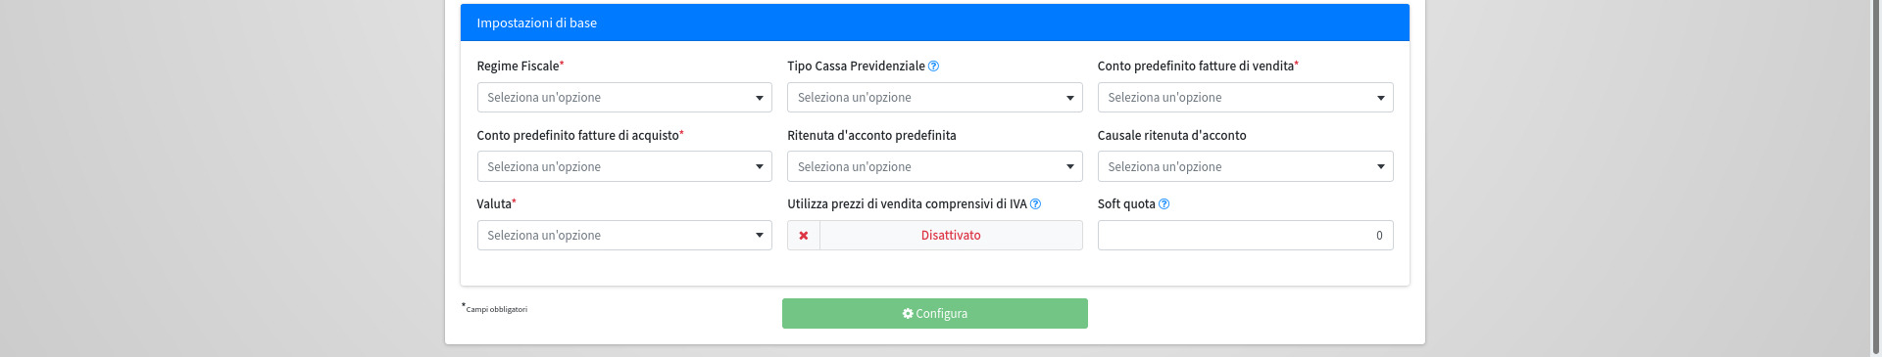Open the Regime Fiscale dropdown
The width and height of the screenshot is (1882, 357).
(x=624, y=98)
